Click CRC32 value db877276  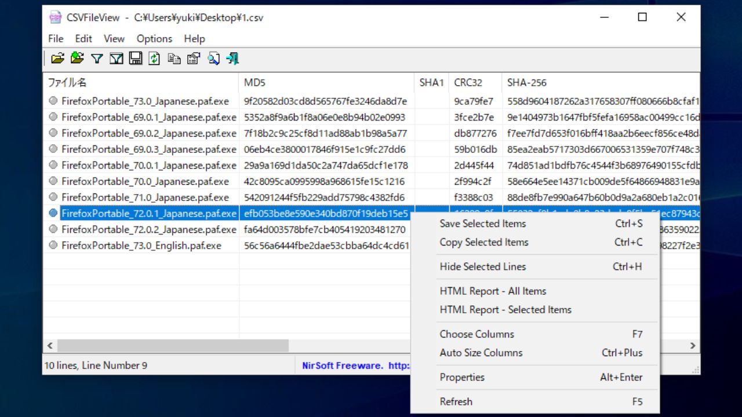point(475,133)
